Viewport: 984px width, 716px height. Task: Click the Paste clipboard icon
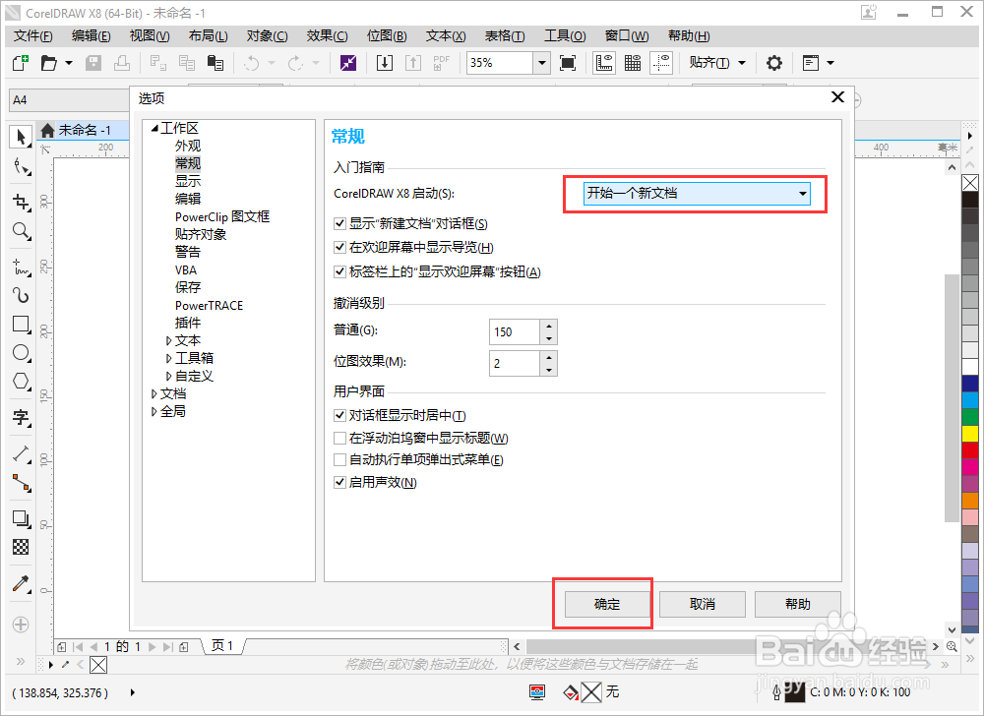tap(215, 63)
